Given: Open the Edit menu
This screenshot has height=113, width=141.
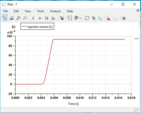Looking at the screenshot, I should (x=16, y=11).
